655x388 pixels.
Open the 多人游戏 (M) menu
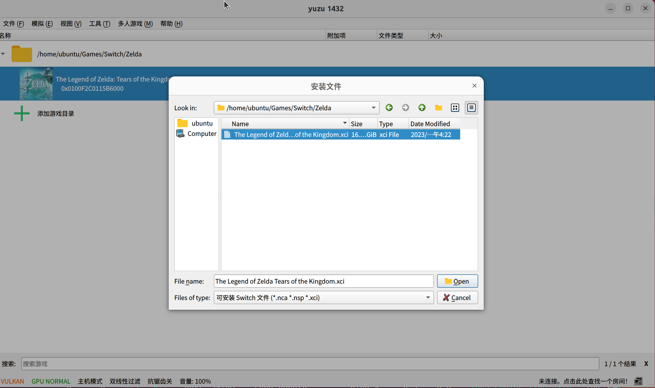point(135,24)
